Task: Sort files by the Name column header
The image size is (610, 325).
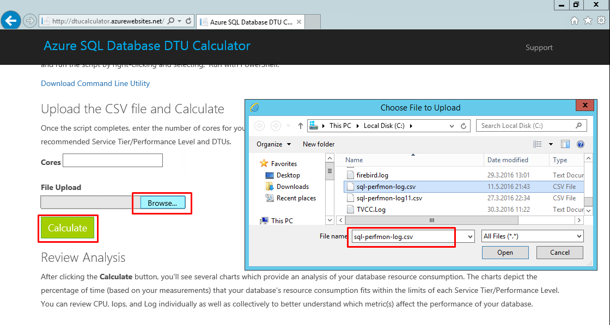Action: (x=354, y=160)
